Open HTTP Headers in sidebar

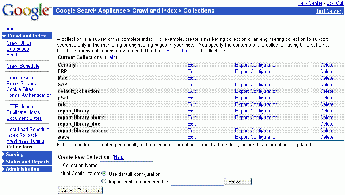(x=22, y=106)
